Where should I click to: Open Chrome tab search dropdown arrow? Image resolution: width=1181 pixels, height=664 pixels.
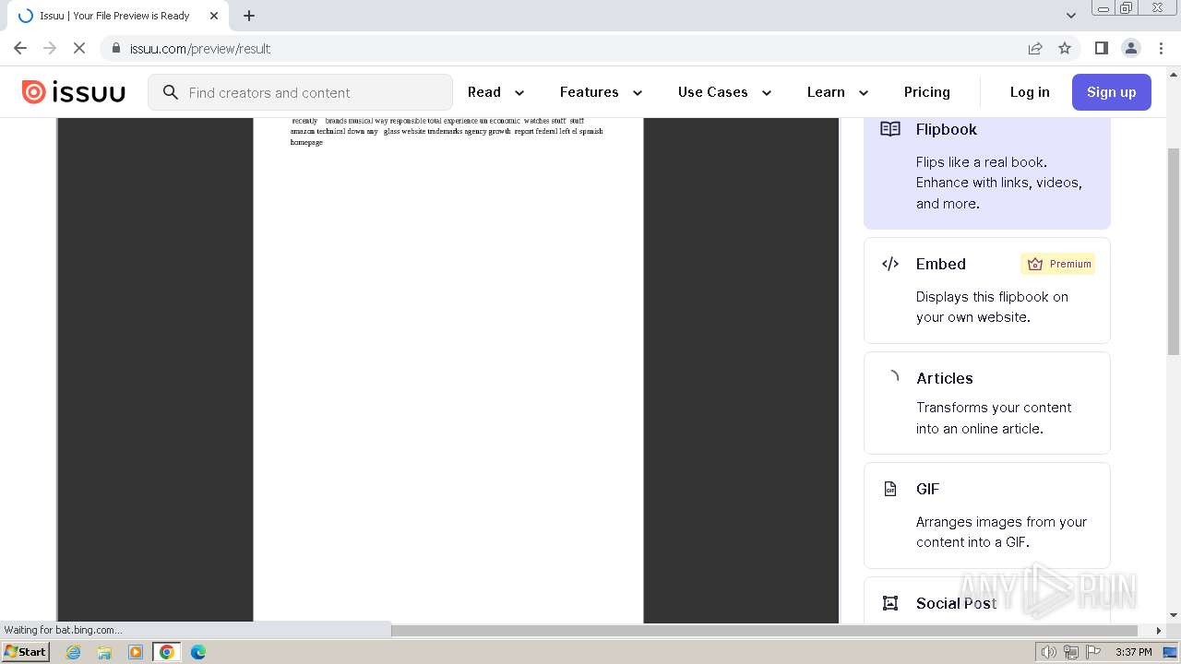coord(1071,15)
